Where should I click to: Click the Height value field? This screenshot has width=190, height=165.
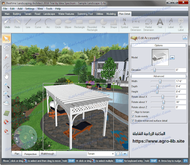[x=181, y=92]
